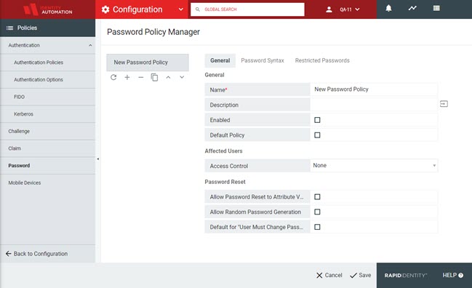The width and height of the screenshot is (472, 288).
Task: Open the notifications bell
Action: pos(388,9)
